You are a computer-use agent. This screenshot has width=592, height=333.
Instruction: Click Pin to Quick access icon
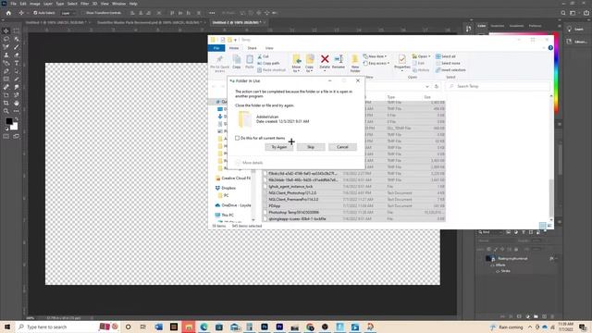(x=219, y=59)
